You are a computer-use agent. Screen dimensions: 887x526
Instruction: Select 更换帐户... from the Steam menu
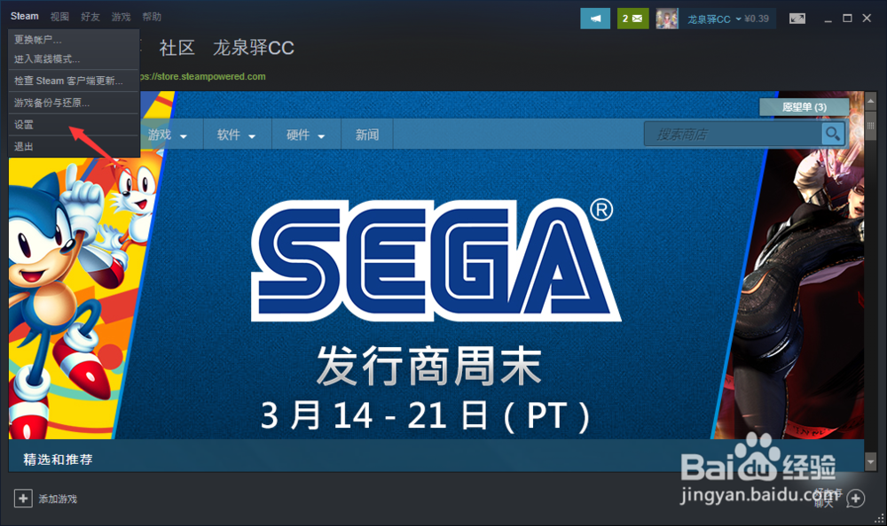74,40
